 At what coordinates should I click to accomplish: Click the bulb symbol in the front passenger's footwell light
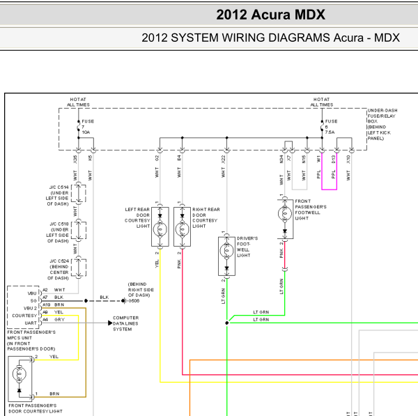[285, 214]
